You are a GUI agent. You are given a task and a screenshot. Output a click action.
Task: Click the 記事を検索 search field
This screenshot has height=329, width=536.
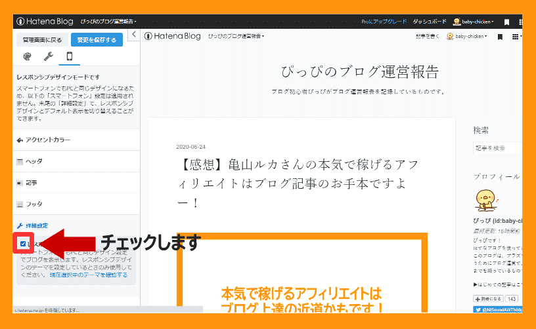[498, 148]
